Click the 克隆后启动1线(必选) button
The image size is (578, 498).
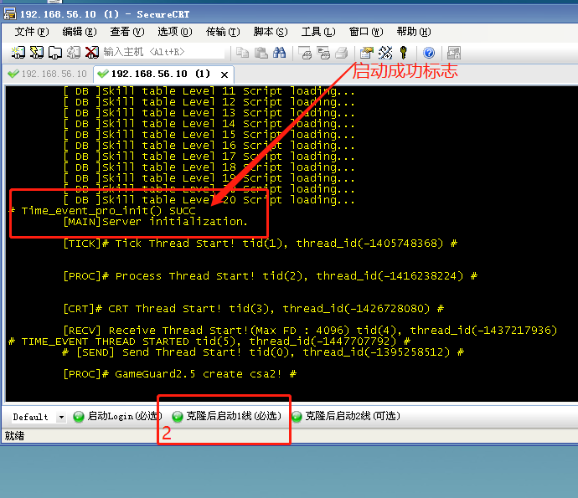click(227, 416)
